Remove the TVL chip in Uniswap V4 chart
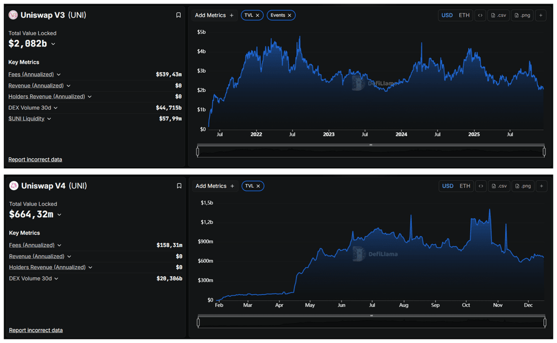The image size is (557, 343). tap(258, 186)
